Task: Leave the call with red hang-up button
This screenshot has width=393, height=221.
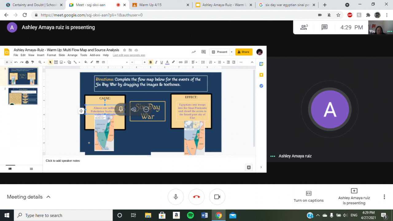Action: [196, 197]
